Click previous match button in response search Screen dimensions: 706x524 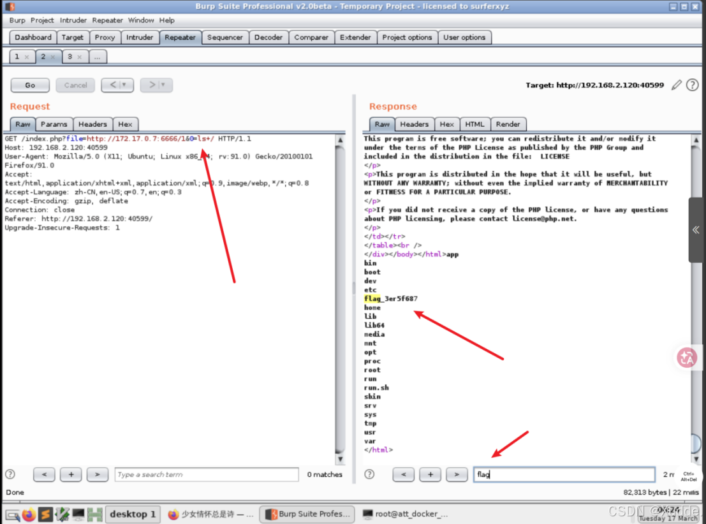coord(404,474)
